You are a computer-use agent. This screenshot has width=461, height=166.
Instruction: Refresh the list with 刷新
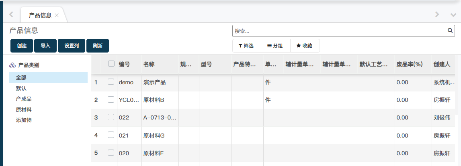point(98,46)
